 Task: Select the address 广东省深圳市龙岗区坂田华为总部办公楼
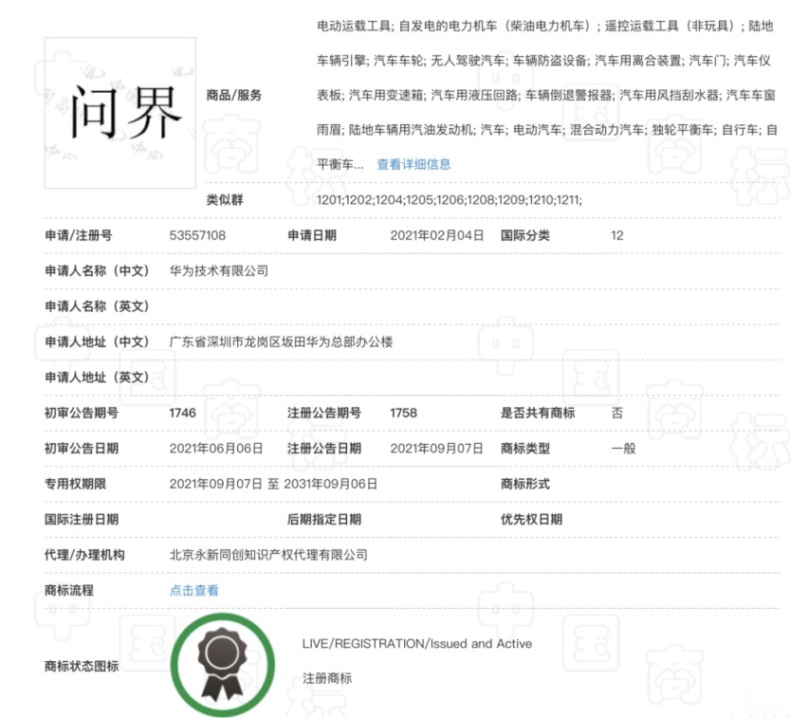point(282,341)
